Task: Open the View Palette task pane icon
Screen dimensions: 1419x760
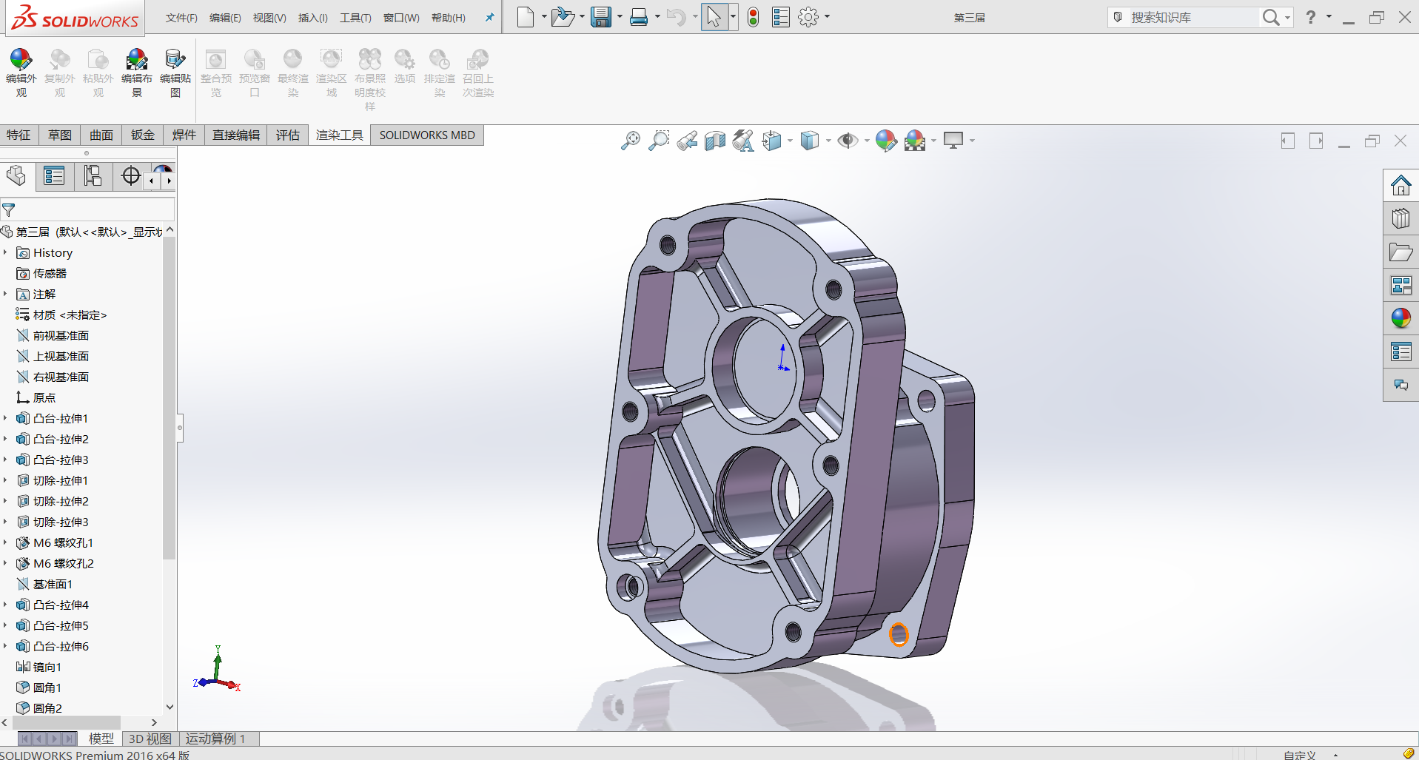Action: coord(1400,286)
